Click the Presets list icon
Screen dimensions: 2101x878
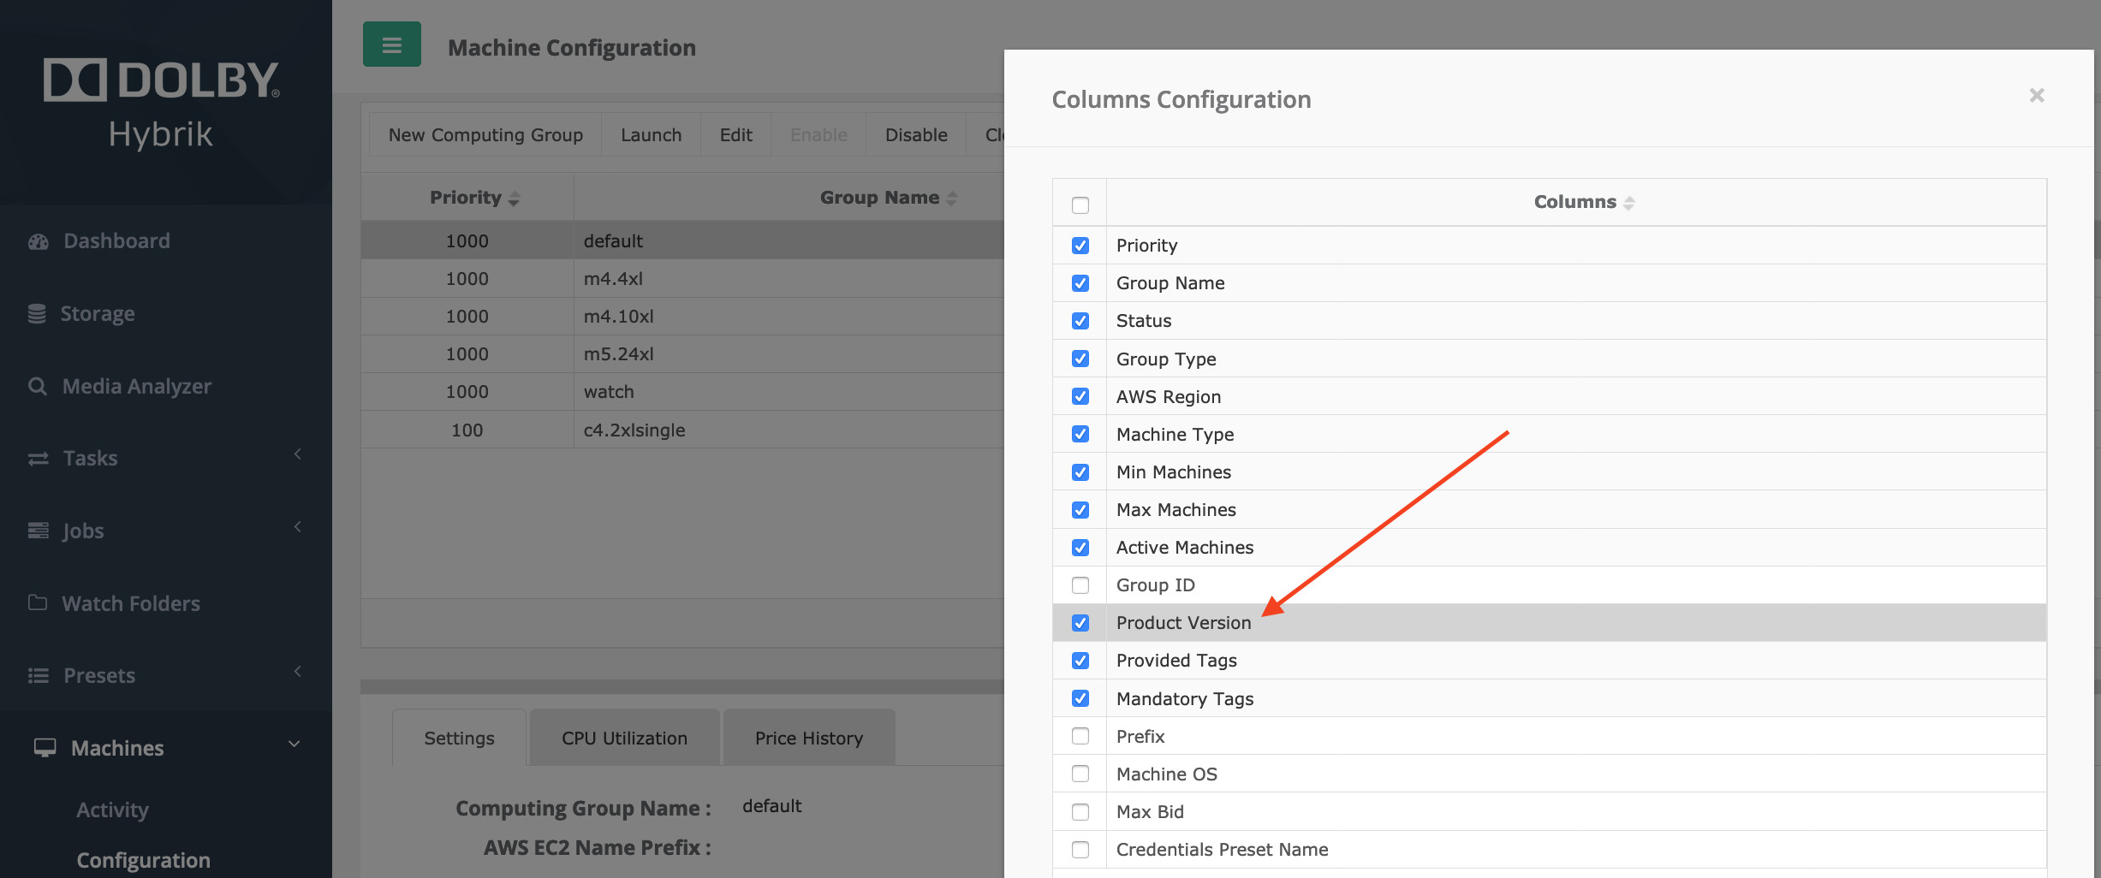coord(38,675)
